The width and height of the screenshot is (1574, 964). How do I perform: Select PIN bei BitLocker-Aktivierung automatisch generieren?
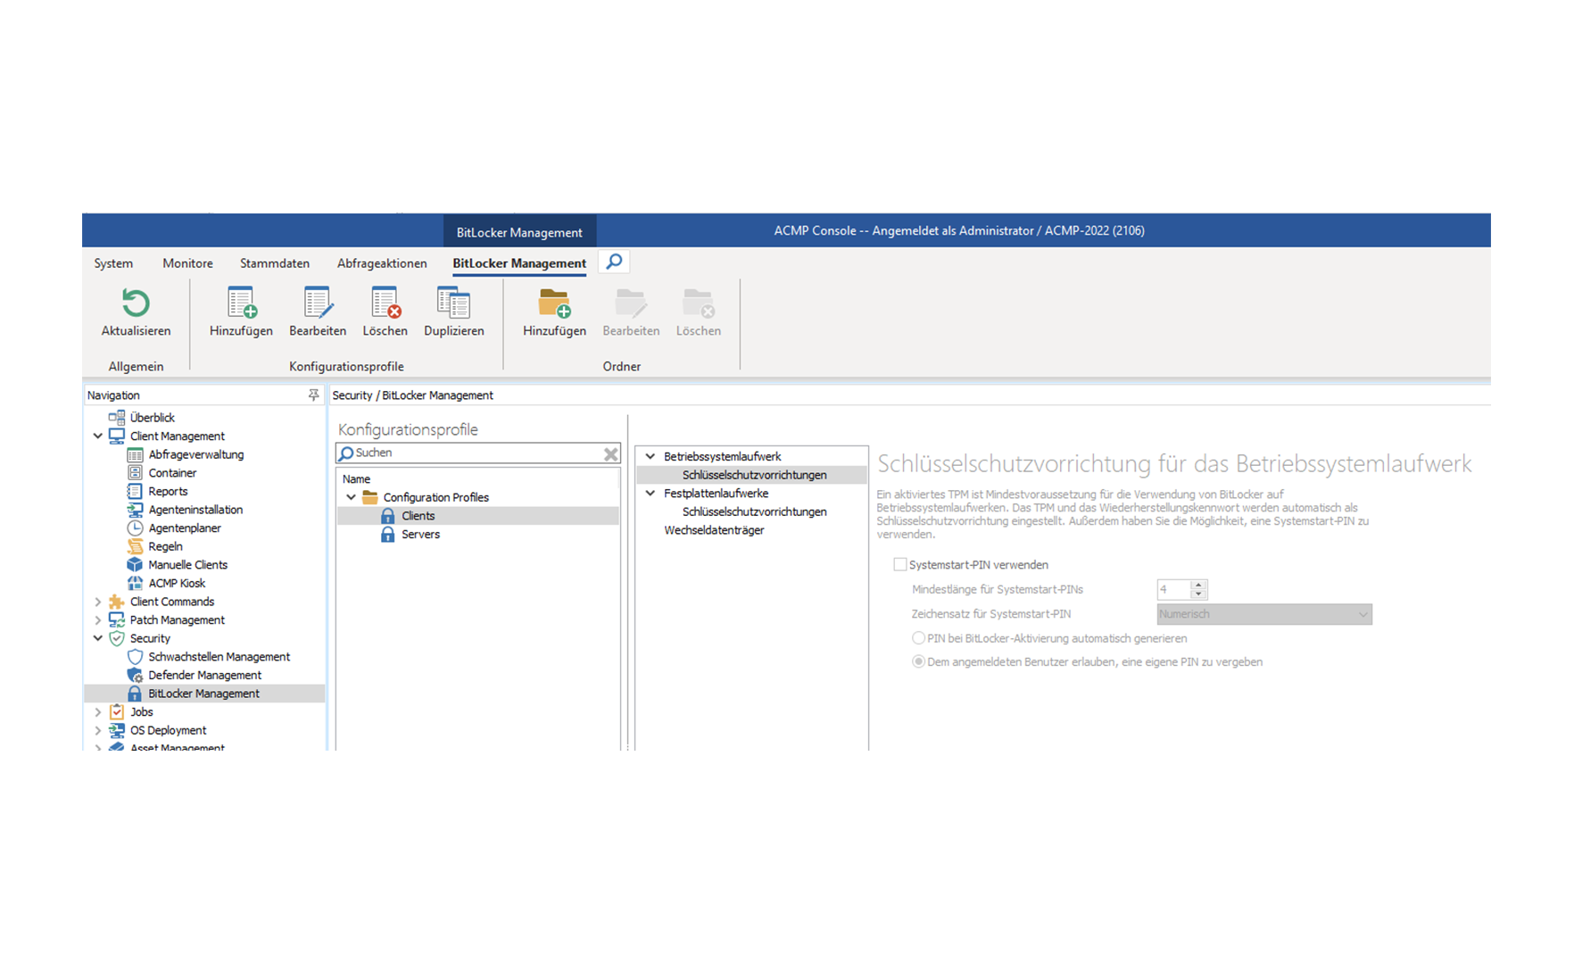918,638
